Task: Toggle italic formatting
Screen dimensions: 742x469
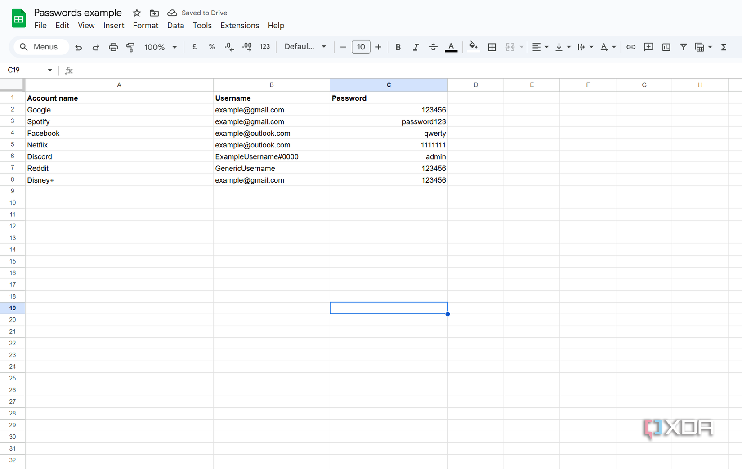Action: (x=416, y=47)
